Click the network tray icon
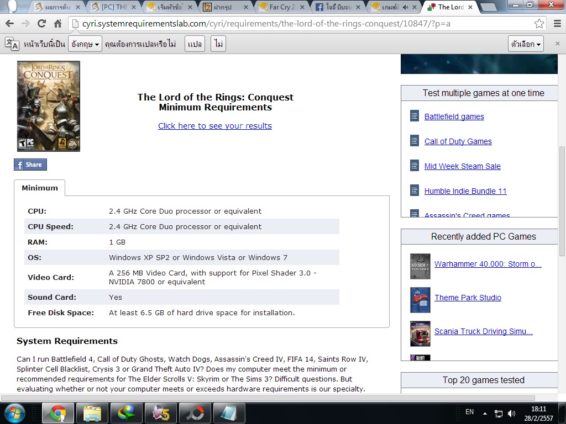 pyautogui.click(x=499, y=414)
